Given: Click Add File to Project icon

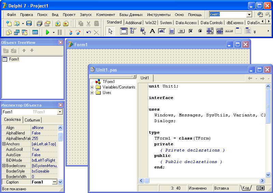Looking at the screenshot, I should point(58,23).
